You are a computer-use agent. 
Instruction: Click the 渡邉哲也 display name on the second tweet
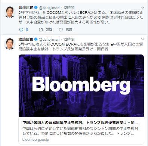tap(26, 39)
